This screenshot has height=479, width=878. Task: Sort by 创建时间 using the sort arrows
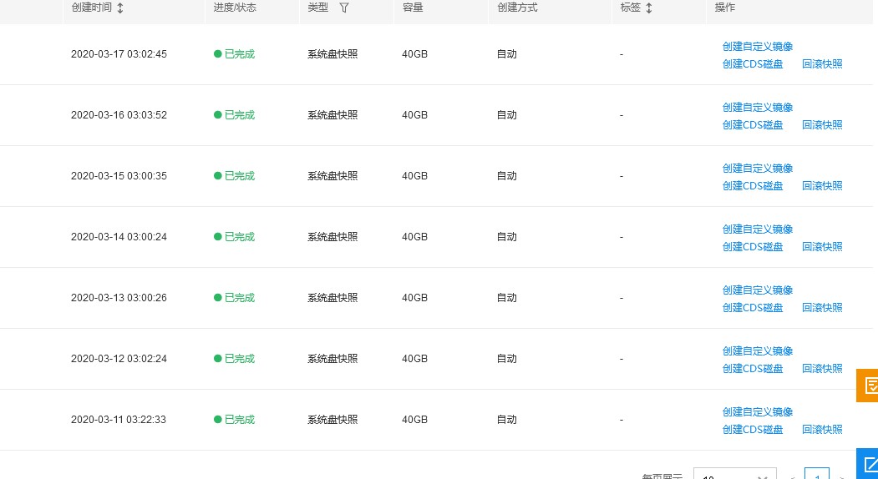pos(119,8)
